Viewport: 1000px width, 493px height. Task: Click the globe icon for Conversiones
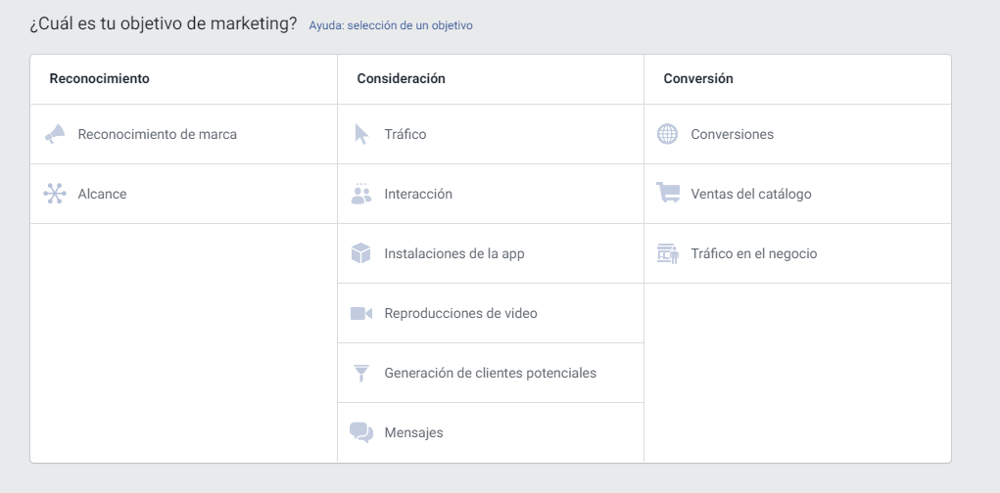click(x=668, y=134)
